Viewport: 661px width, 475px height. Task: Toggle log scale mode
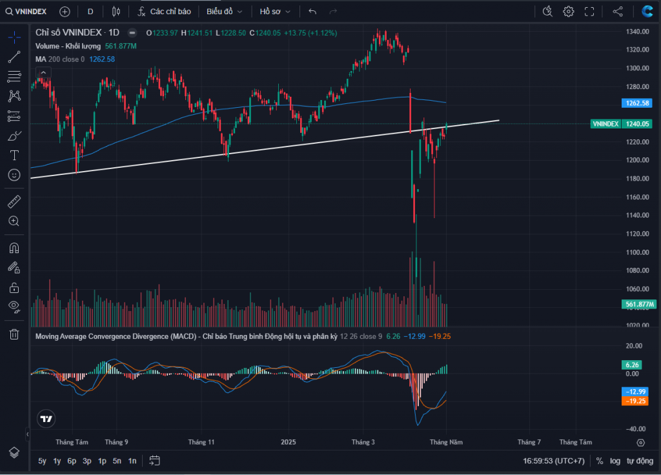tap(615, 461)
